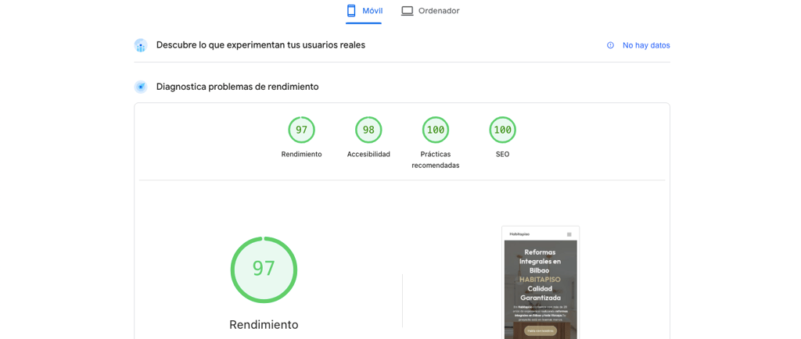Switch to the Móvil tab
801x339 pixels.
click(364, 11)
